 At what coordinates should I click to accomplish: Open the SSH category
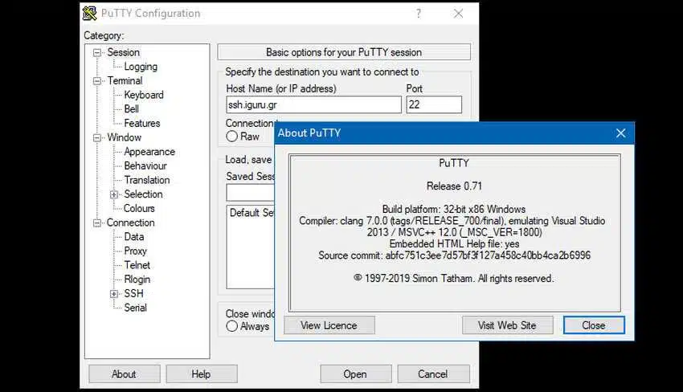click(133, 293)
